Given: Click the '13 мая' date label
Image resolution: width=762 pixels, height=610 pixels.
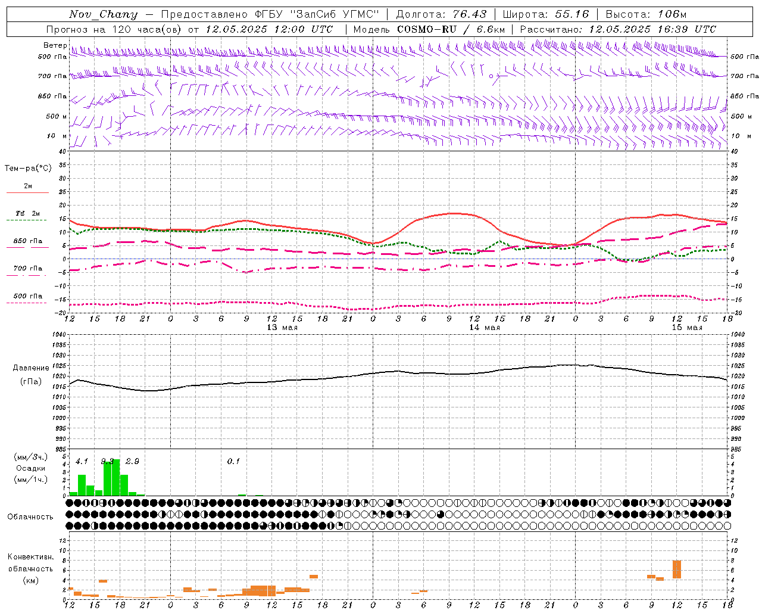Looking at the screenshot, I should (282, 328).
